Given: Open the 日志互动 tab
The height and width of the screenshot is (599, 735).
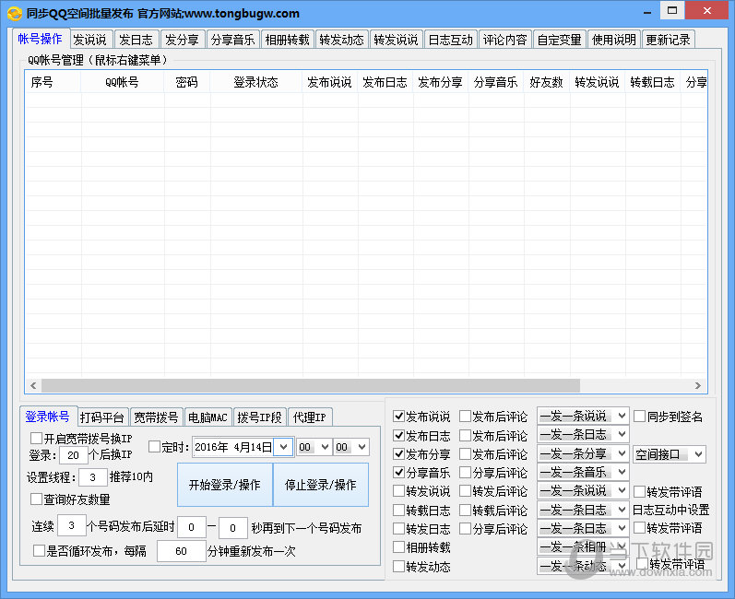Looking at the screenshot, I should point(450,40).
